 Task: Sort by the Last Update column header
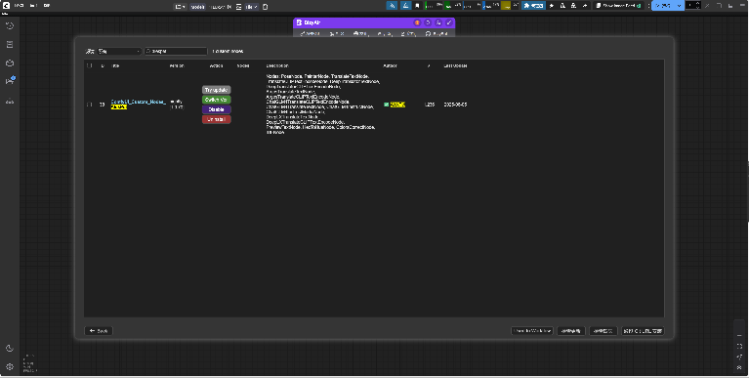tap(455, 65)
